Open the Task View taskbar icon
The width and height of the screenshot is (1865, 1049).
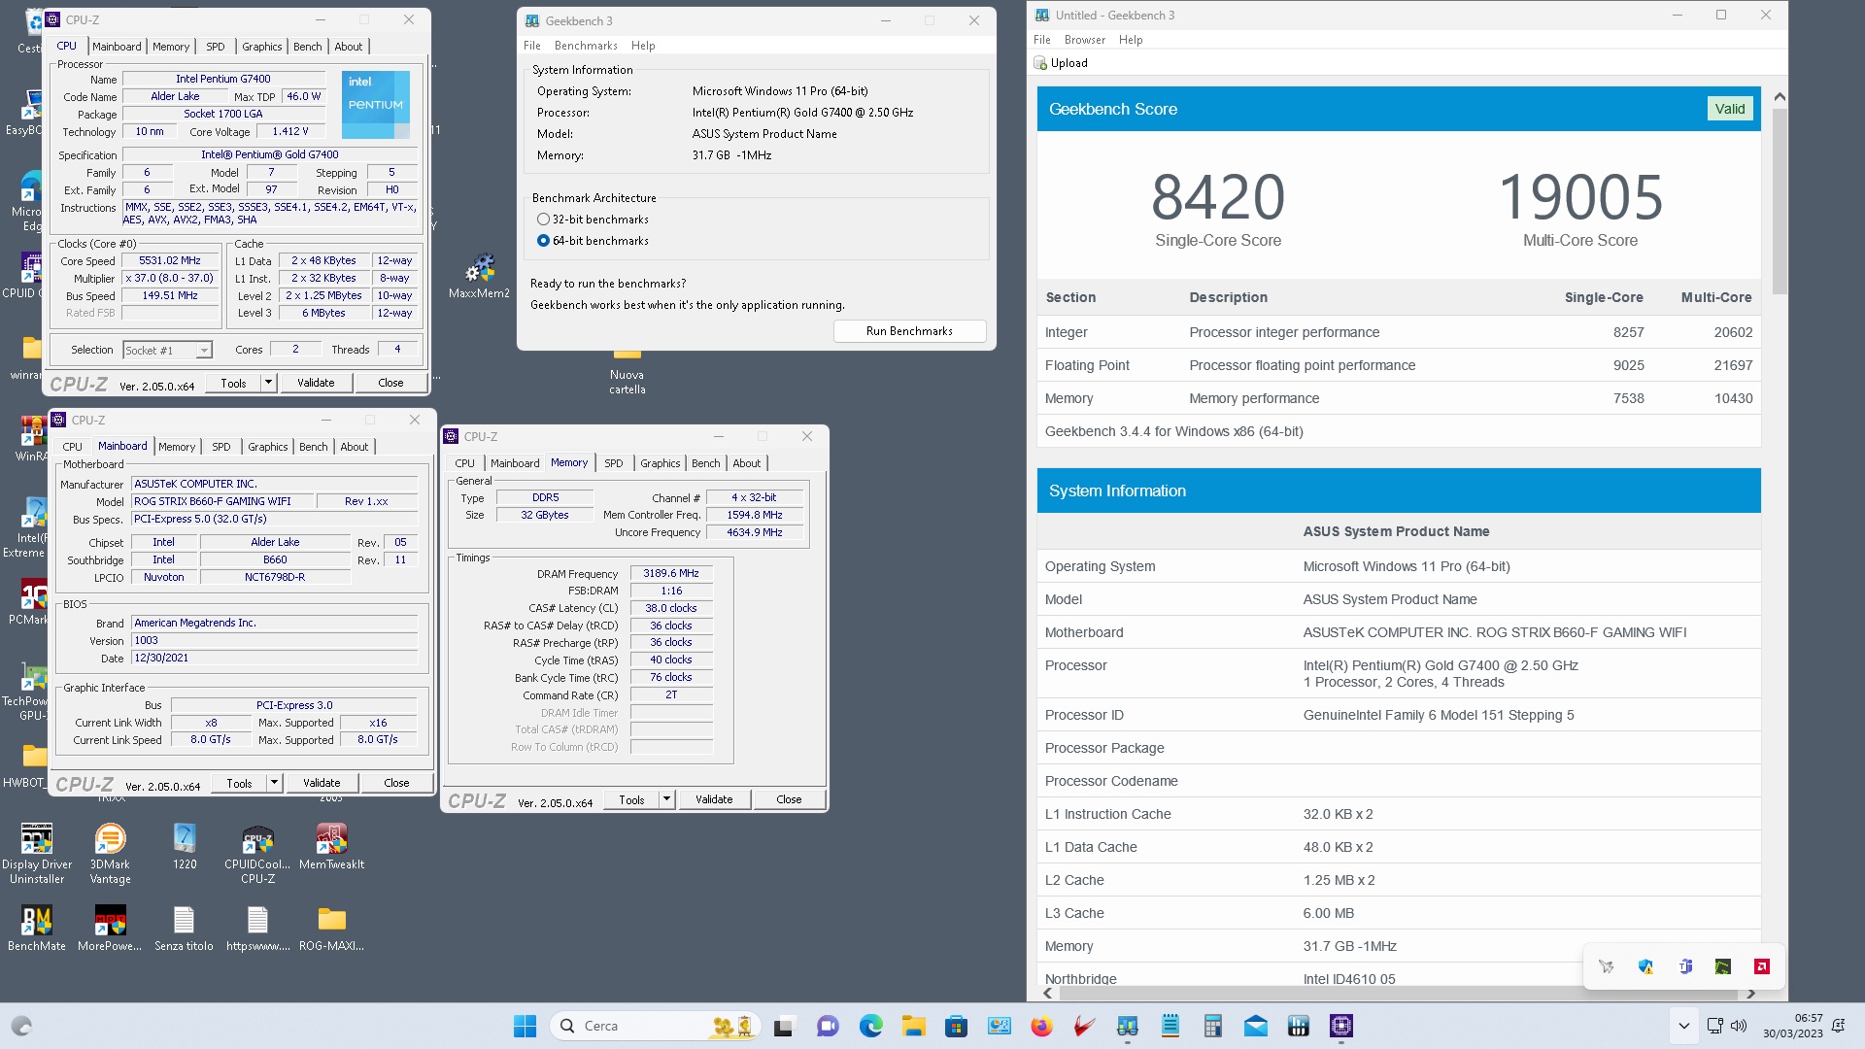pyautogui.click(x=785, y=1026)
